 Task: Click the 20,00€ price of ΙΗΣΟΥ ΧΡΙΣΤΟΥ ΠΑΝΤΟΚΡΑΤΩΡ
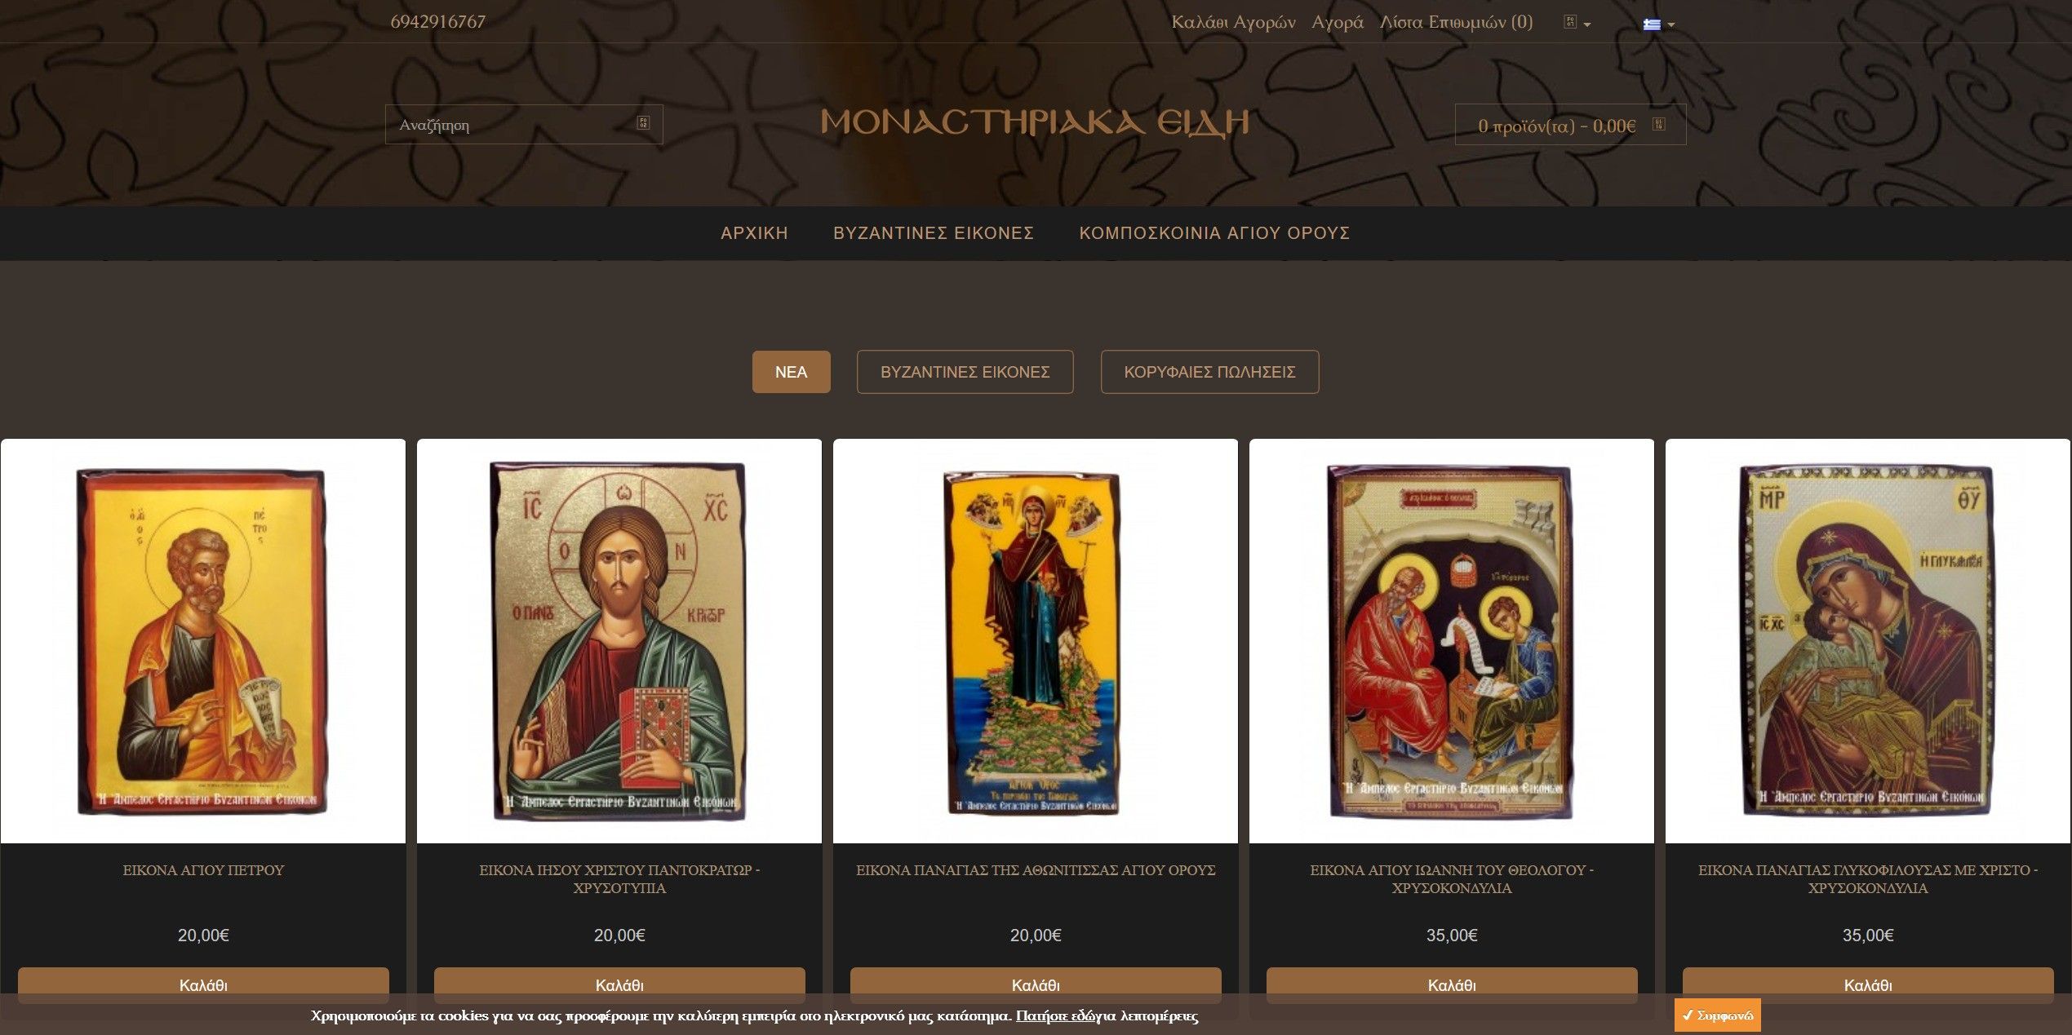point(619,935)
